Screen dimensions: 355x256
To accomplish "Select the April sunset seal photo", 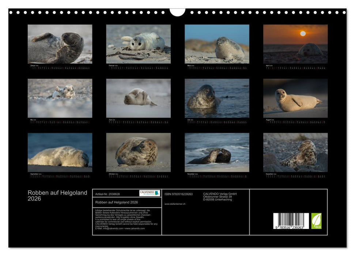I will pos(295,44).
